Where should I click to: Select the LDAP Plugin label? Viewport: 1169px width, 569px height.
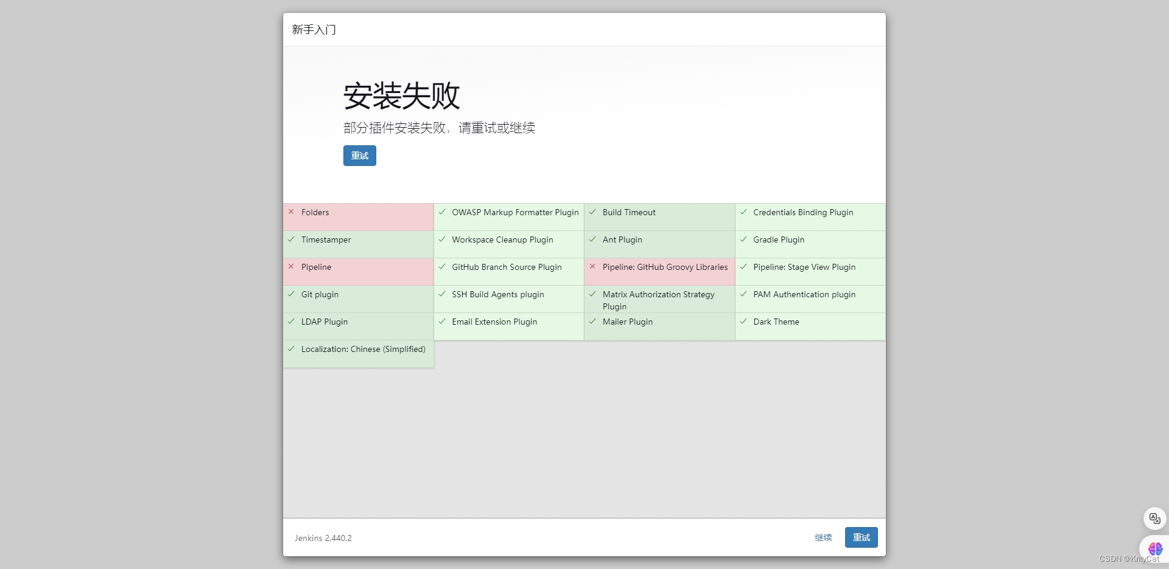point(325,322)
